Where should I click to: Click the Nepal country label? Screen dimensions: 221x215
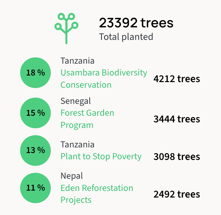72,176
